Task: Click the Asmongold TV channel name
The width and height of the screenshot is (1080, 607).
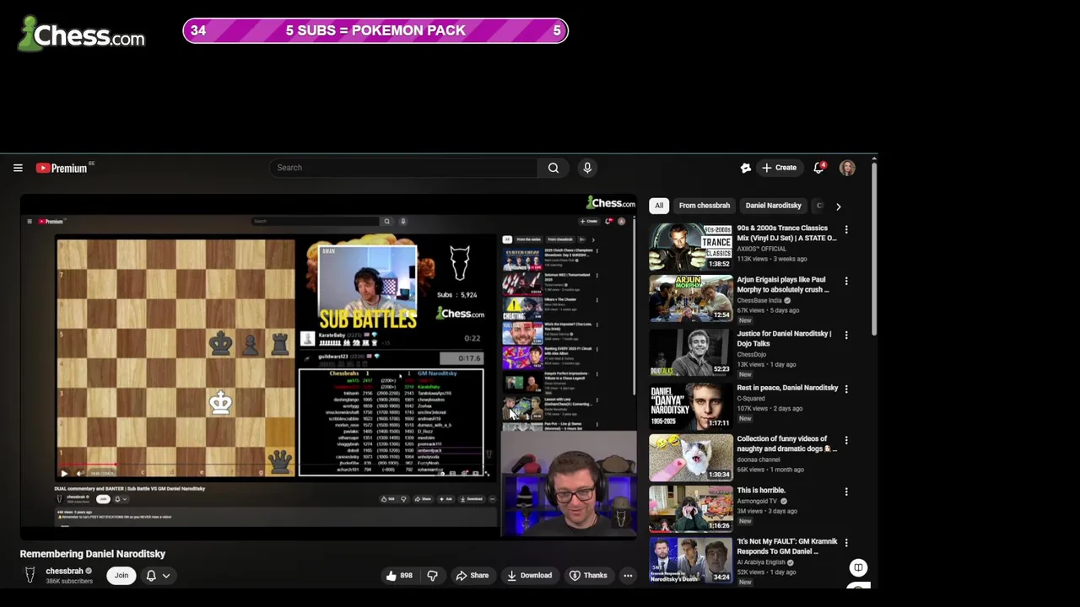Action: (757, 501)
